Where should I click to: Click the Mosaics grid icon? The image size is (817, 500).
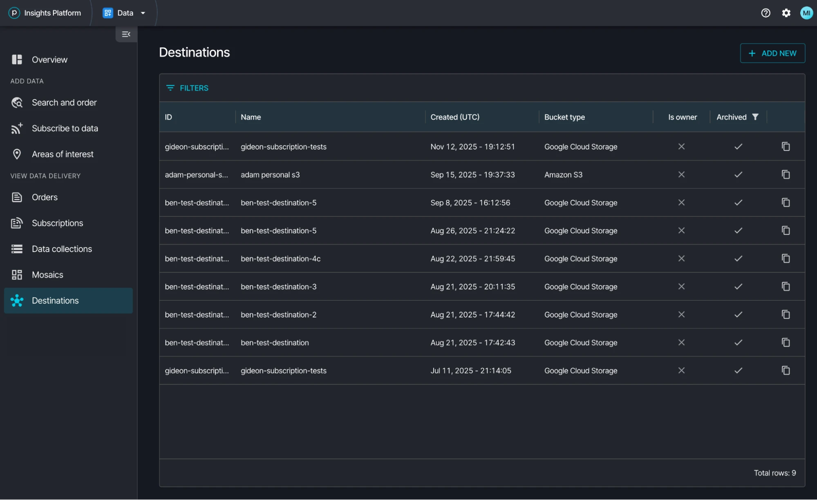coord(17,275)
